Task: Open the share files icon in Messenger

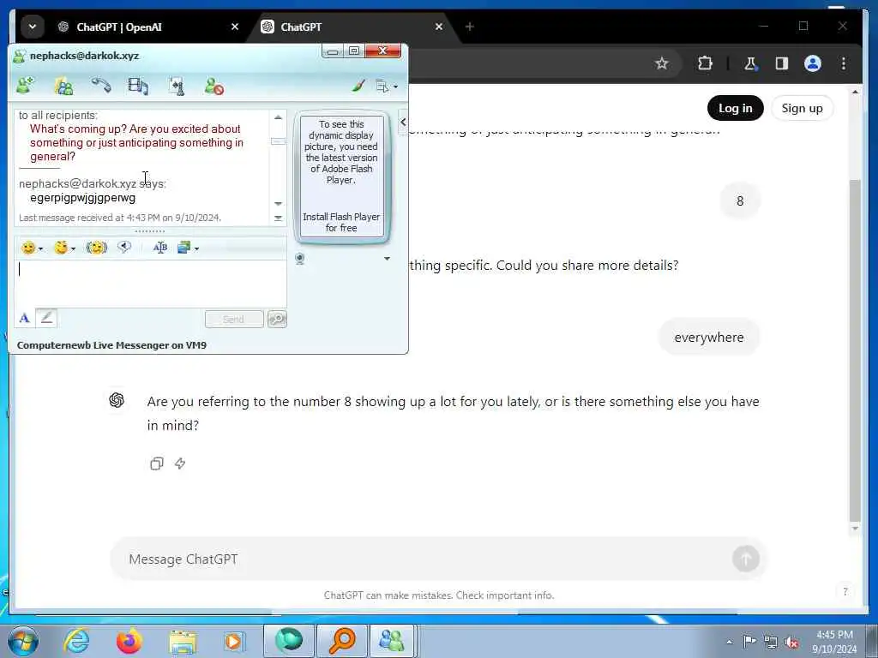Action: tap(177, 87)
